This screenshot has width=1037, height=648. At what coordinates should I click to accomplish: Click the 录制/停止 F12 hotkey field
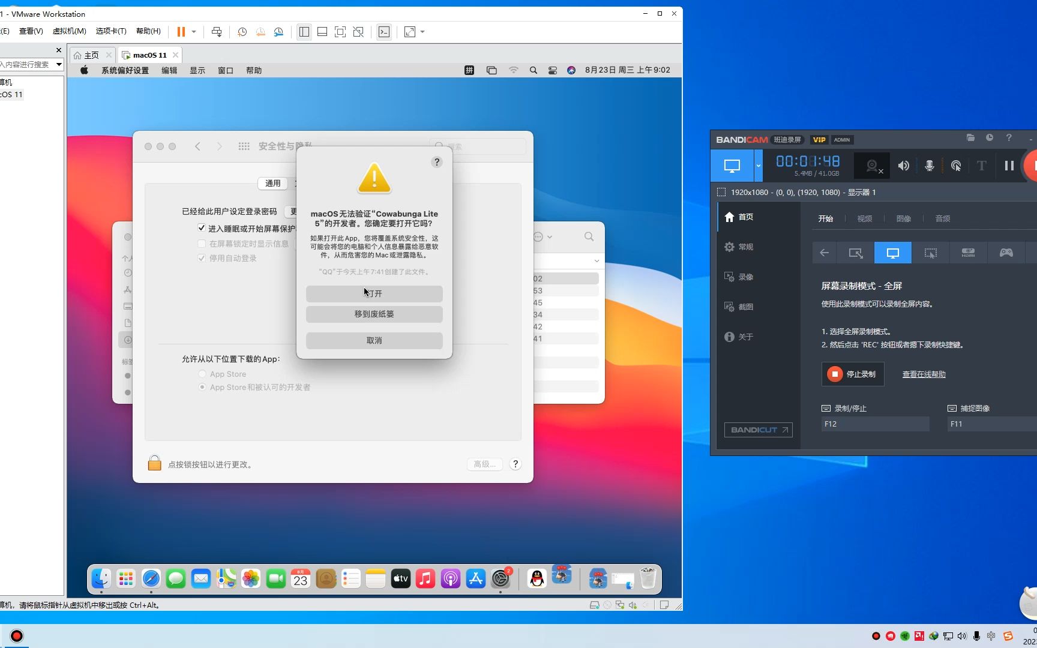[x=875, y=424]
